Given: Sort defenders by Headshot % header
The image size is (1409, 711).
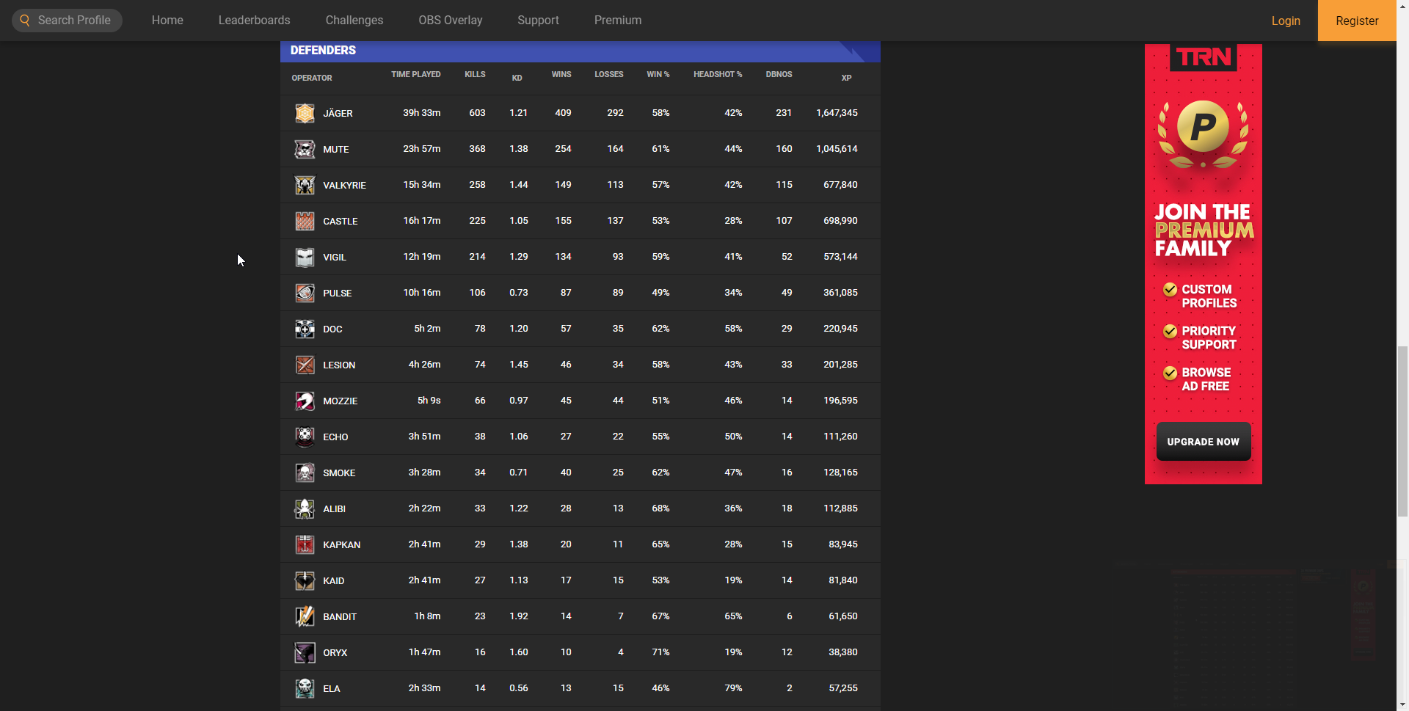Looking at the screenshot, I should [717, 75].
